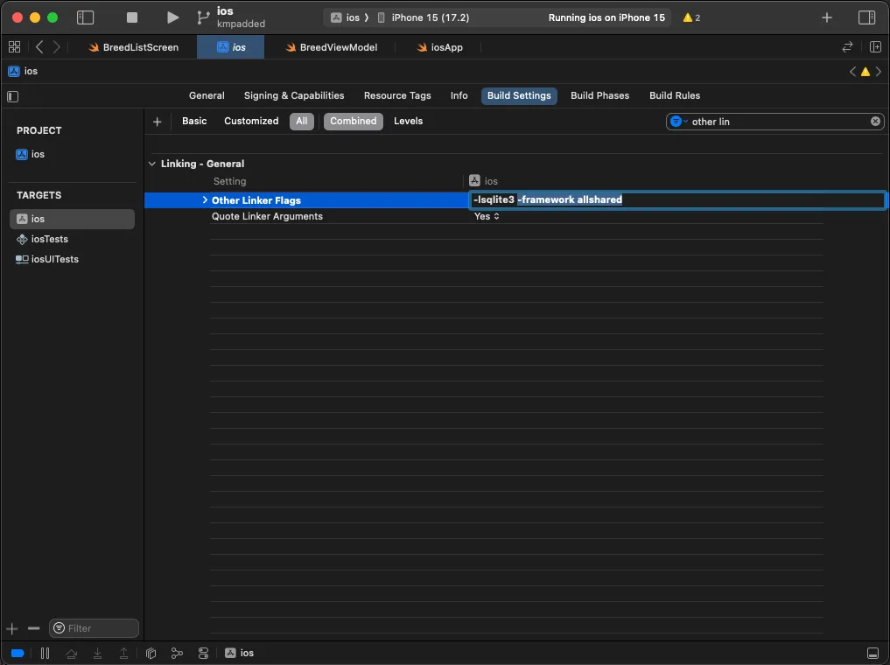The height and width of the screenshot is (665, 890).
Task: Open Signing & Capabilities tab
Action: tap(294, 95)
